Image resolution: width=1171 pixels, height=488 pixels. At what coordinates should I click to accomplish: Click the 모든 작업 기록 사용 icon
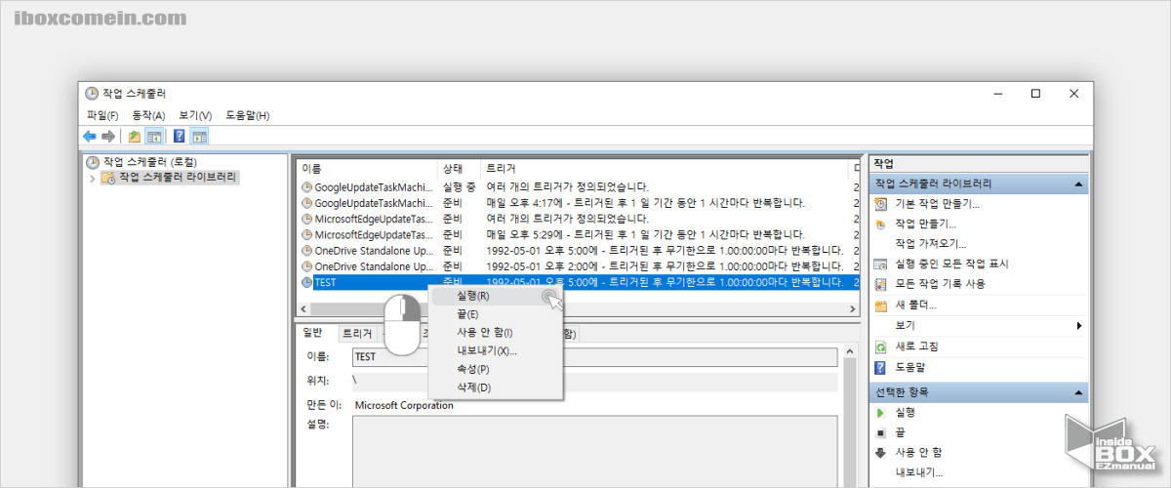point(881,284)
